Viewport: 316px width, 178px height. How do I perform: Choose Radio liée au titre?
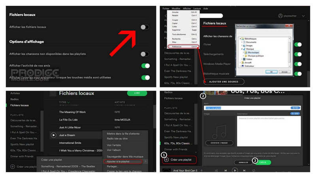point(117,139)
